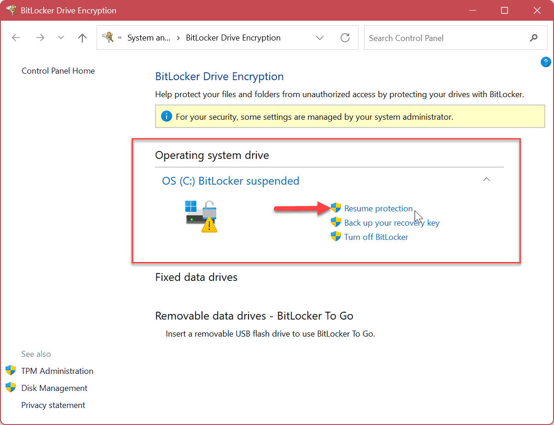The width and height of the screenshot is (554, 425).
Task: Click the info icon in yellow banner
Action: 167,116
